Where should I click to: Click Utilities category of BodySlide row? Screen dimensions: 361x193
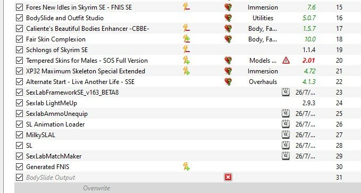coord(263,18)
